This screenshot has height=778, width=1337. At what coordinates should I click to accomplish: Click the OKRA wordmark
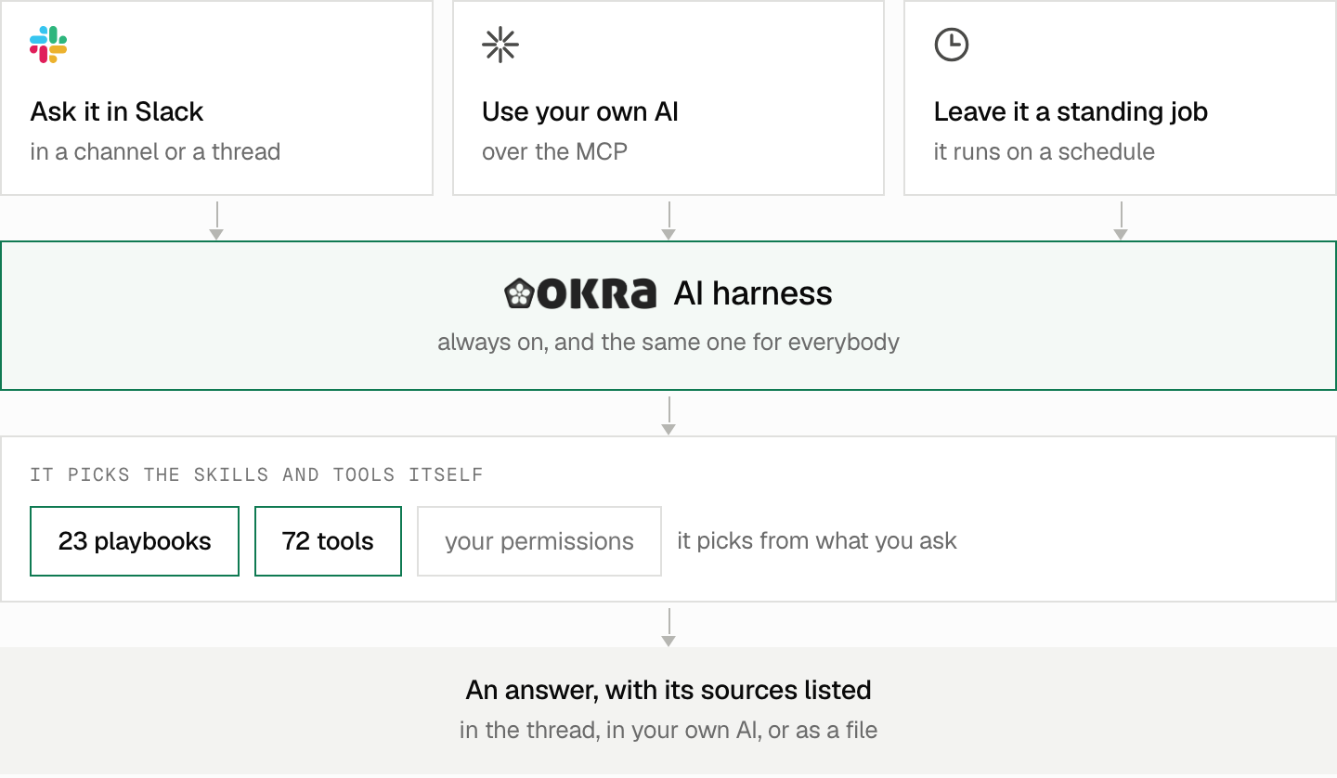point(597,294)
